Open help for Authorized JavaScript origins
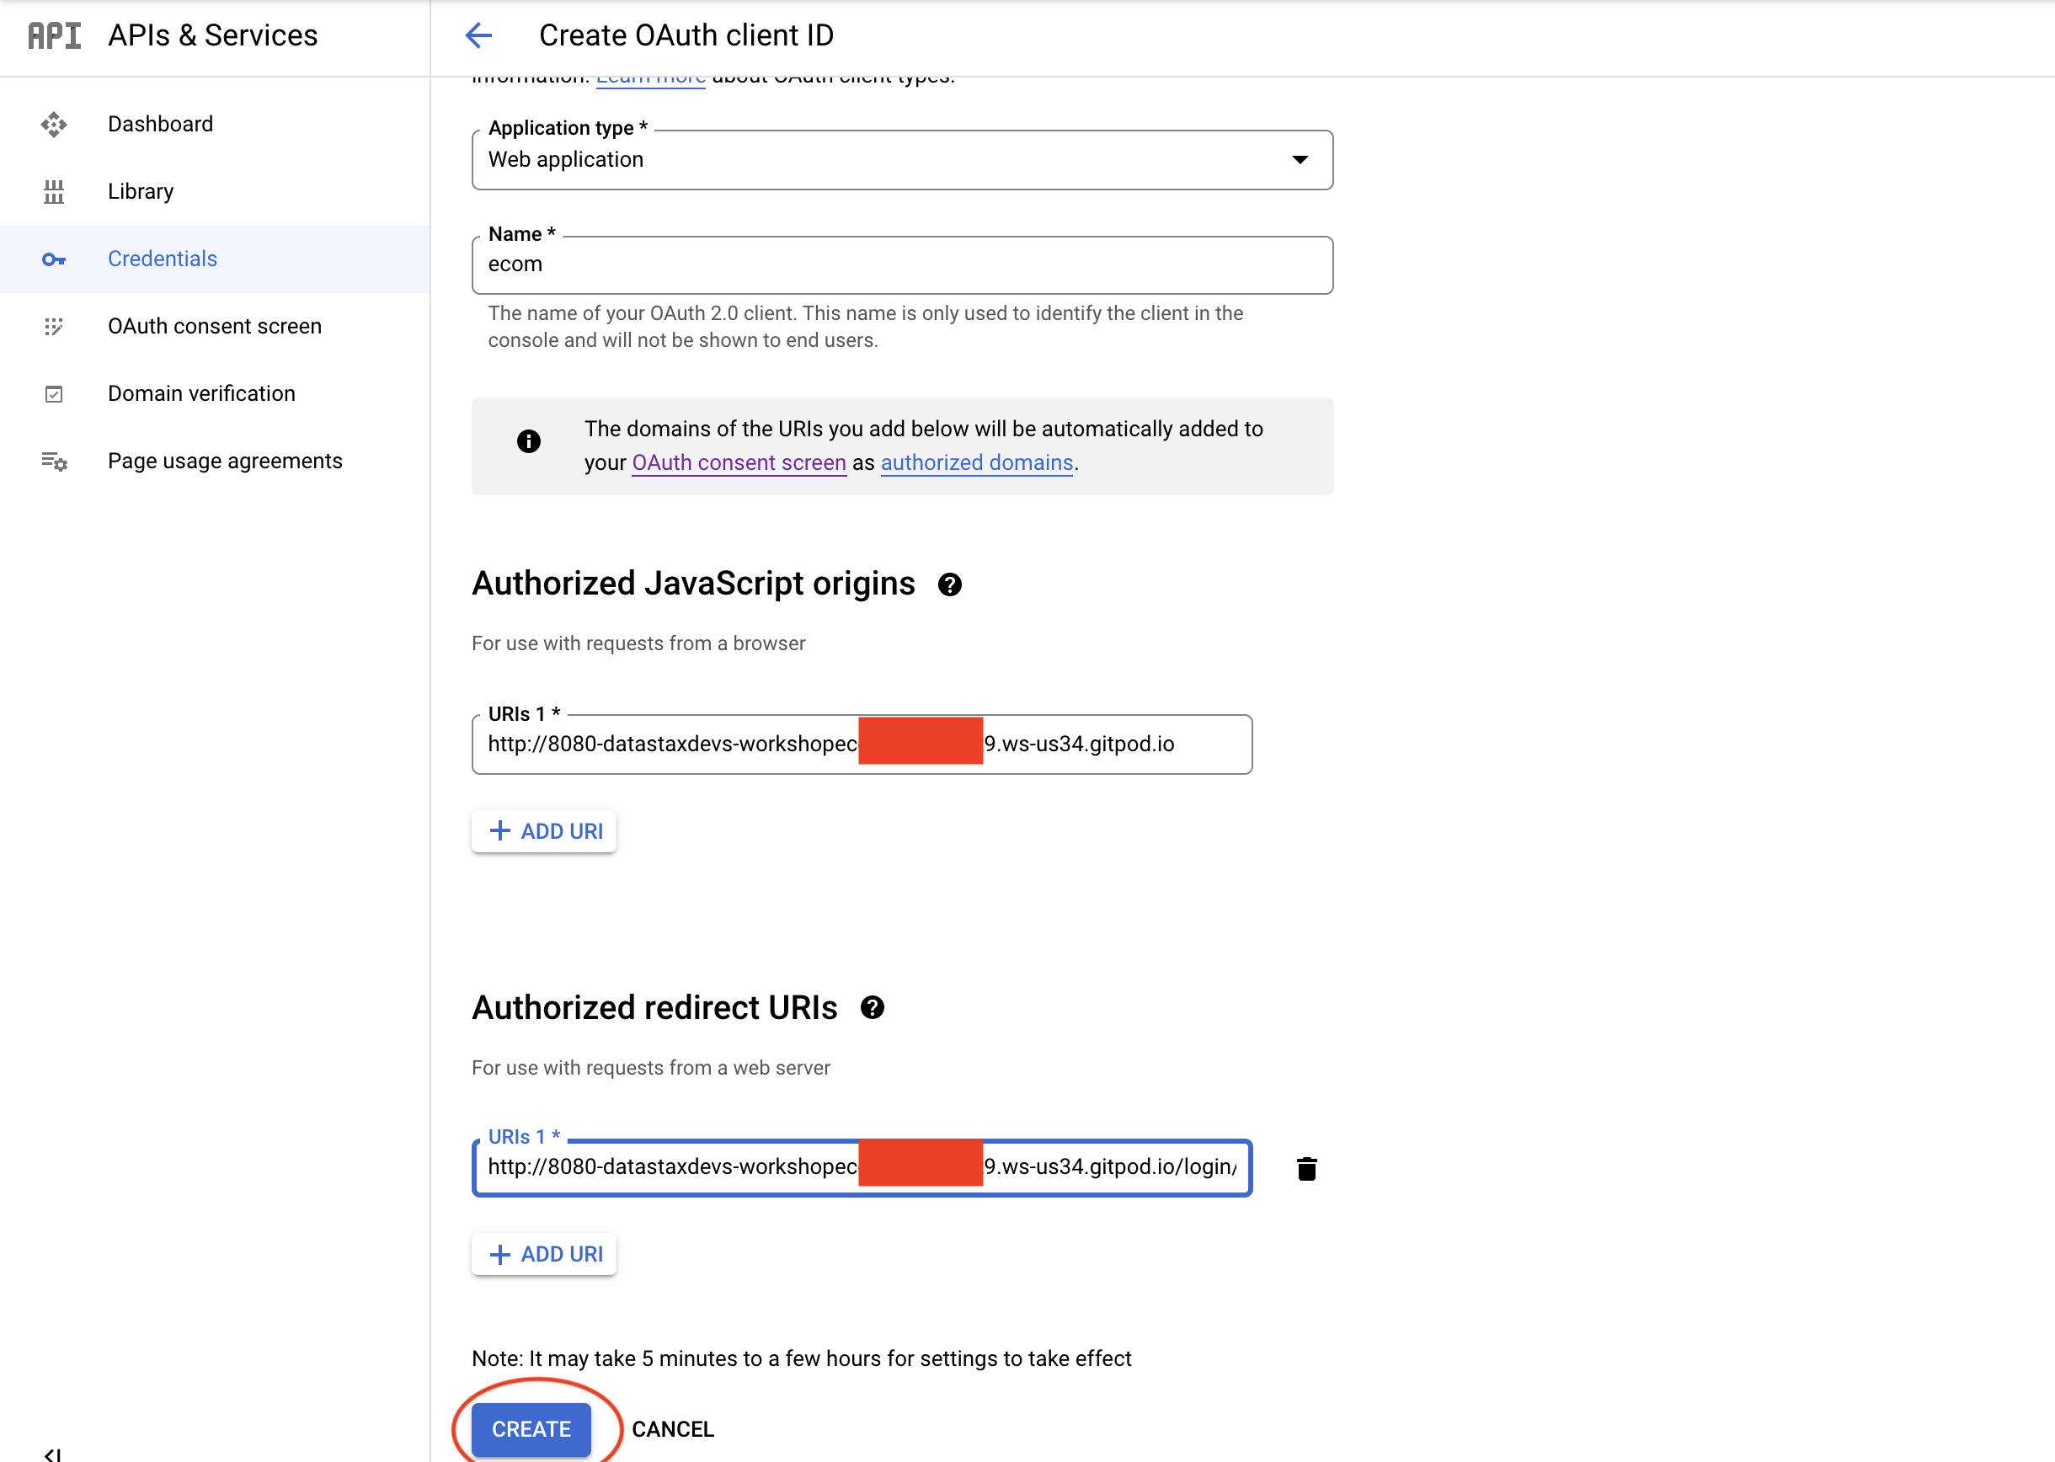Viewport: 2055px width, 1462px height. (950, 585)
